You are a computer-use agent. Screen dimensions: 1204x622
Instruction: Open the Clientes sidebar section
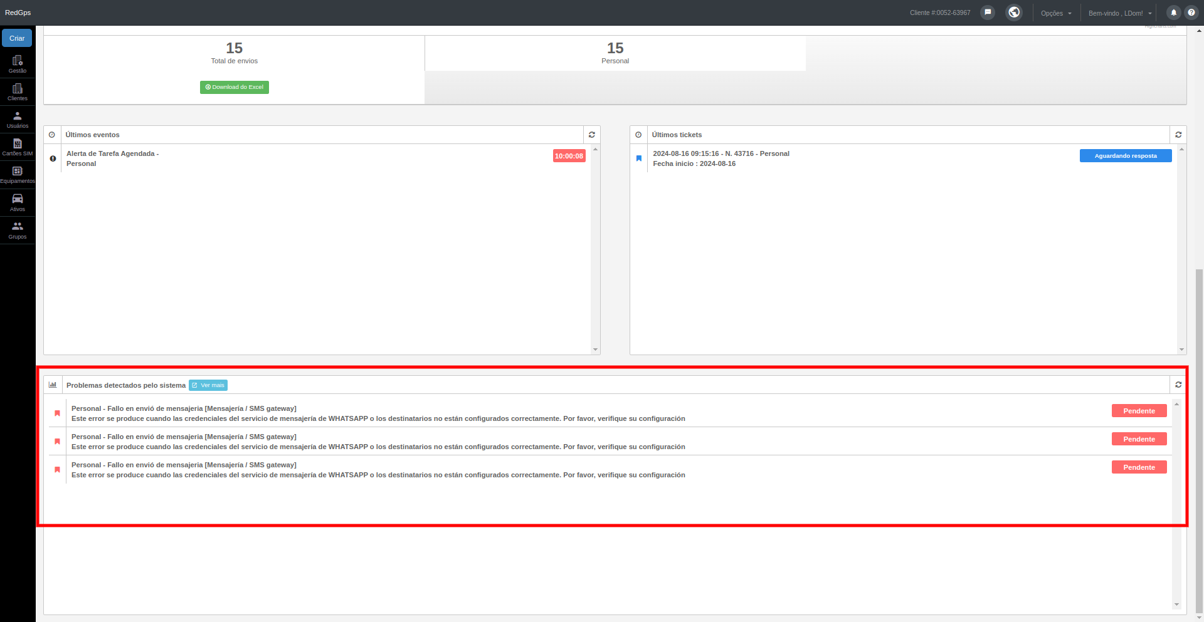pos(18,91)
